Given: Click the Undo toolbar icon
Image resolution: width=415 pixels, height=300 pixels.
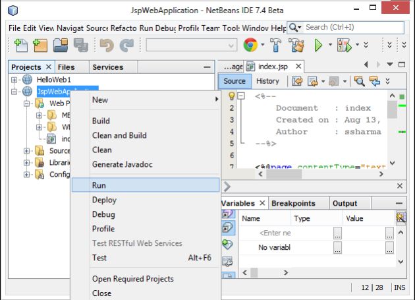Looking at the screenshot, I should (107, 45).
